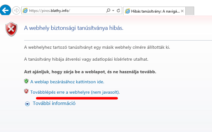This screenshot has height=132, width=212.
Task: Click 'A weblap bezárásához kattintson ide' link
Action: point(67,82)
